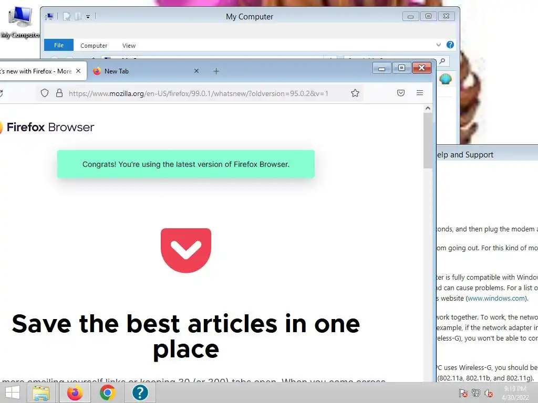Launch Google Chrome from the taskbar
The width and height of the screenshot is (538, 403).
pyautogui.click(x=107, y=393)
